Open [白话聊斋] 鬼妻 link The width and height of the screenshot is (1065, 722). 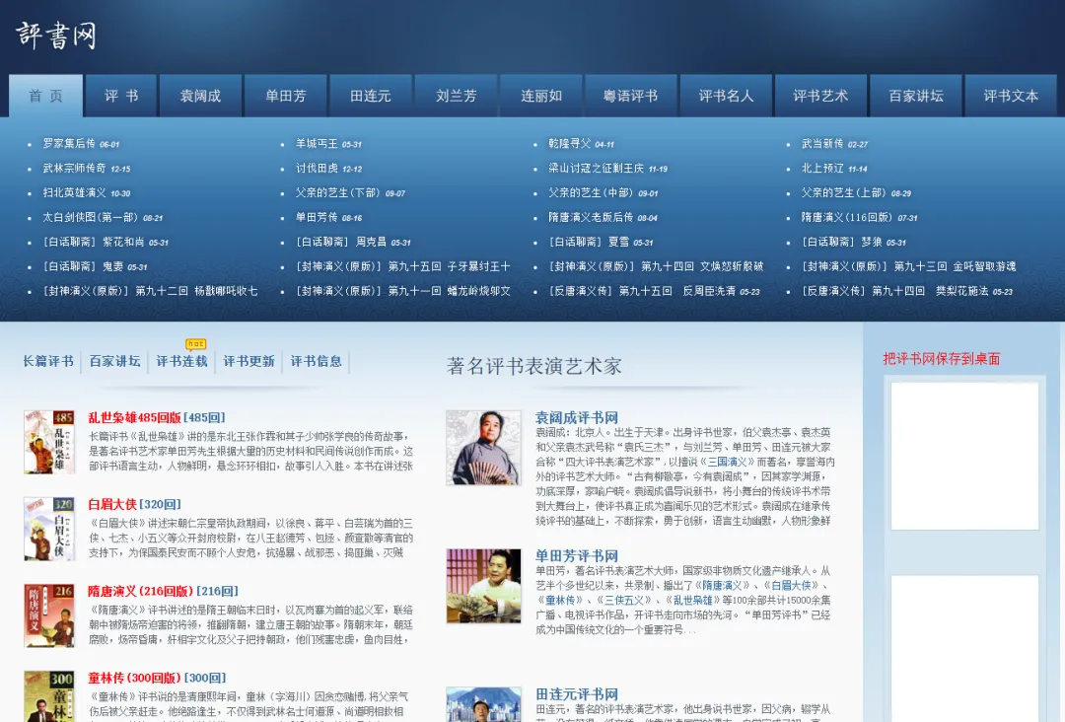coord(83,266)
